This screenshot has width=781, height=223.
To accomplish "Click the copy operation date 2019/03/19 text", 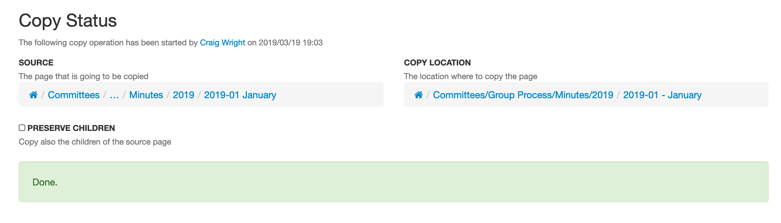I will [x=279, y=43].
